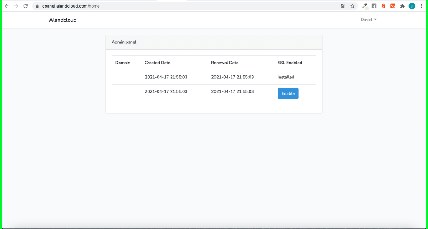This screenshot has height=229, width=428.
Task: Click the Enable SSL button
Action: pyautogui.click(x=288, y=93)
